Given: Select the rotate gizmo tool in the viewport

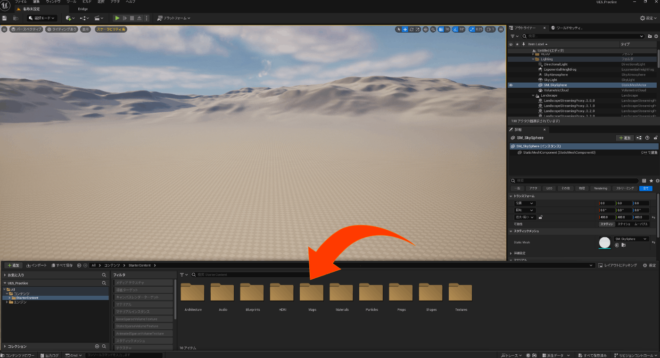Looking at the screenshot, I should point(412,29).
